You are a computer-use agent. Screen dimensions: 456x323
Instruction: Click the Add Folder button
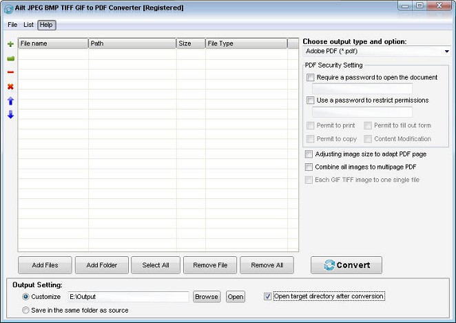tap(102, 265)
